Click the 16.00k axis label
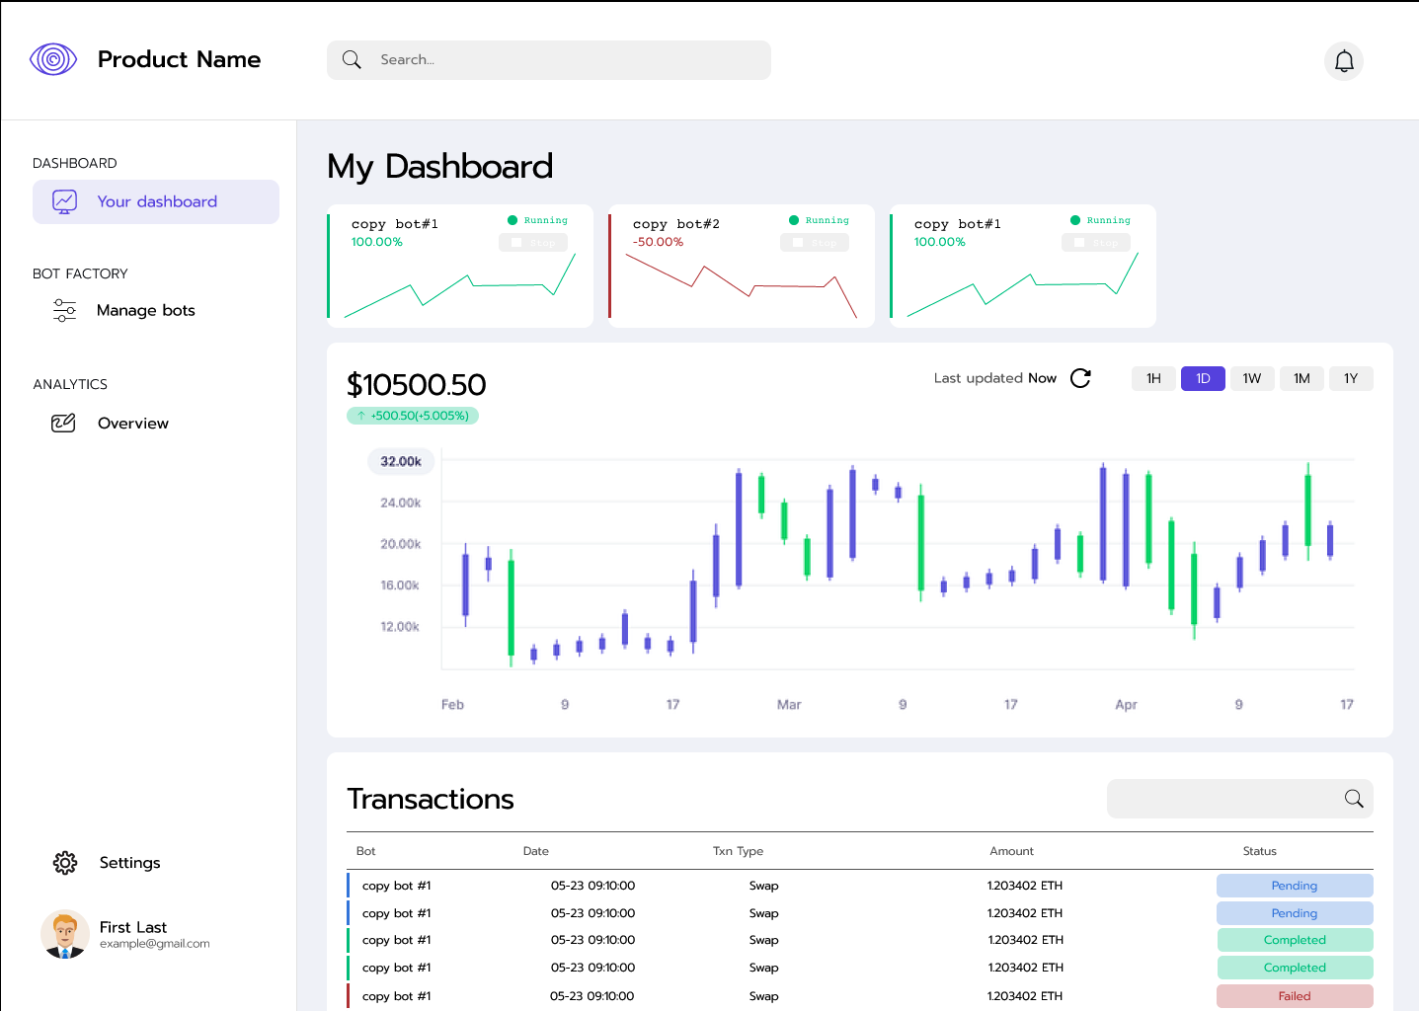 400,585
